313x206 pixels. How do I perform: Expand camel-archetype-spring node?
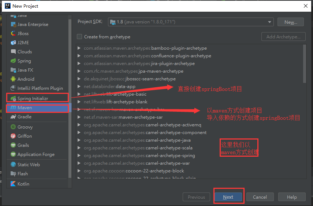tap(79, 156)
